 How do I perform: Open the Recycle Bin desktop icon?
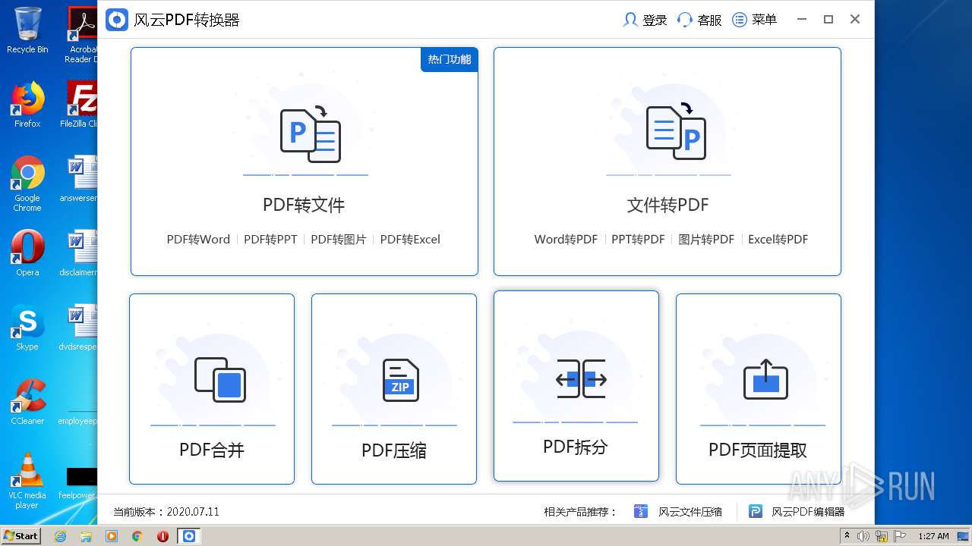click(27, 30)
